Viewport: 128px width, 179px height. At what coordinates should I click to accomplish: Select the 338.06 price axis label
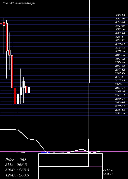coord(120,29)
